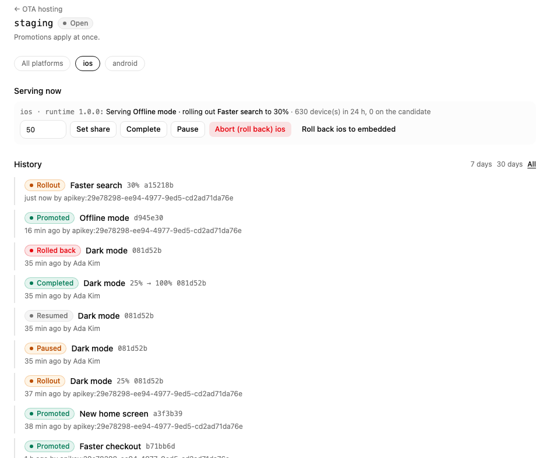This screenshot has height=458, width=550.
Task: Select the All platforms filter
Action: [x=43, y=64]
